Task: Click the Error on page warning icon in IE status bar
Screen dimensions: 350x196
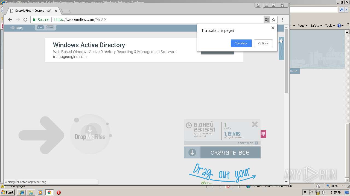Action: pos(2,186)
